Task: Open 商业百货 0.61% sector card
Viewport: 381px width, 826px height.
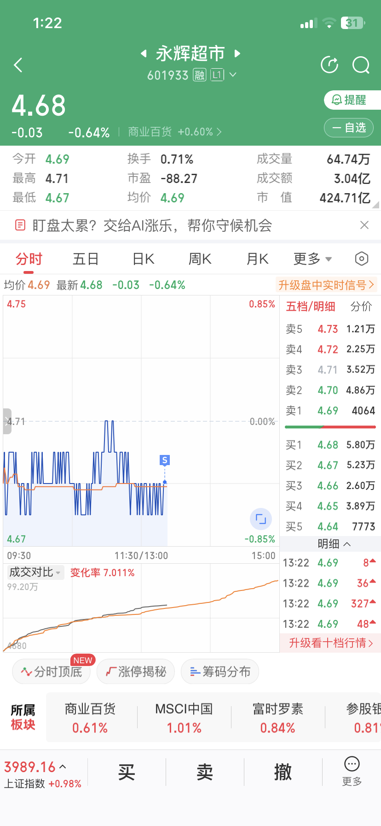Action: [x=90, y=718]
